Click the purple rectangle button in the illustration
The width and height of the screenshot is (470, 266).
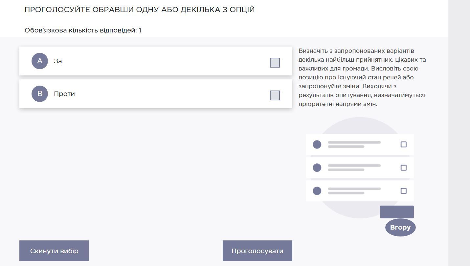(x=397, y=212)
